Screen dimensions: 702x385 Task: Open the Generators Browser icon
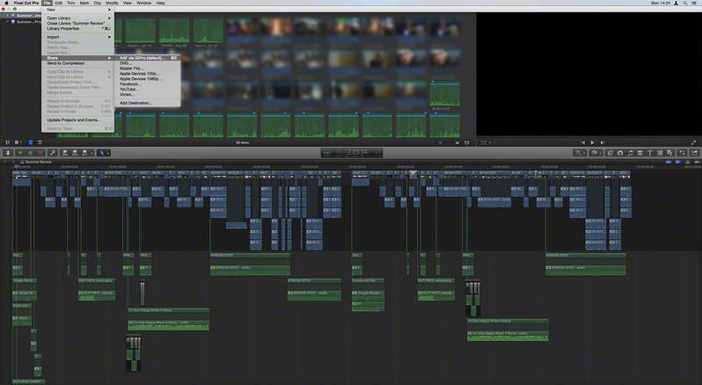tap(660, 153)
